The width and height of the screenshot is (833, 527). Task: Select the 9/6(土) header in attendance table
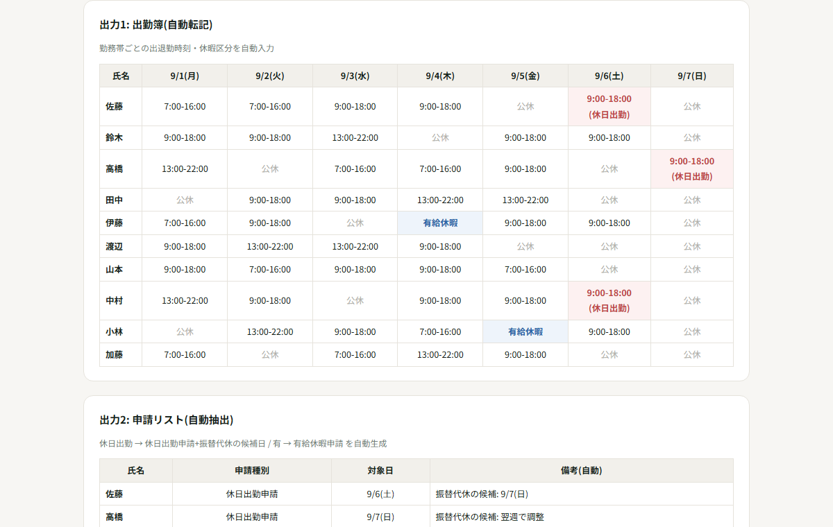609,76
